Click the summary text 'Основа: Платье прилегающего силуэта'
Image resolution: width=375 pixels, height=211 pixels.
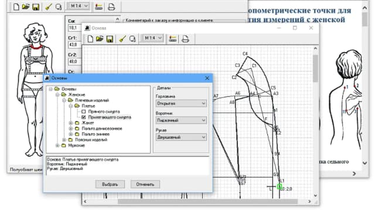[83, 159]
